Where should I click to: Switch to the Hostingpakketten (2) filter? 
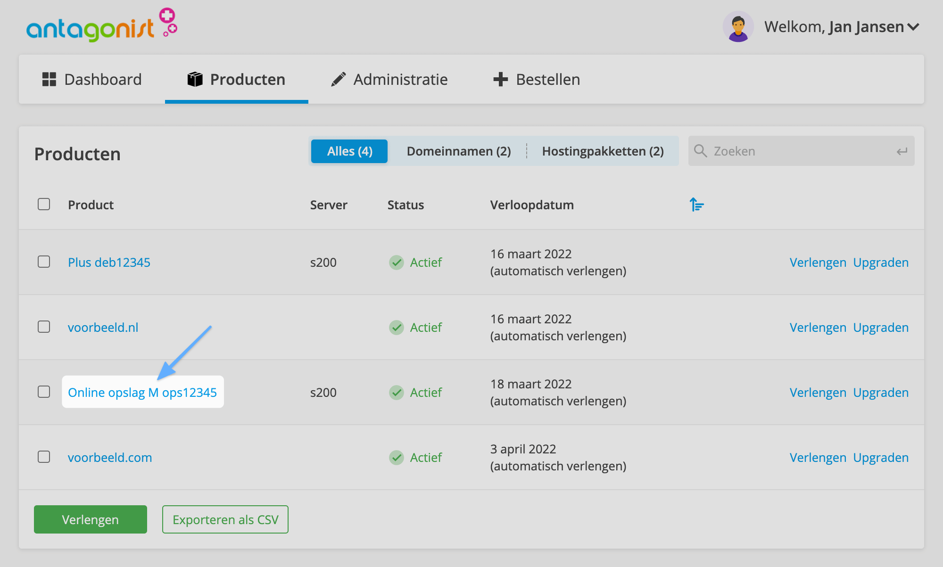(x=602, y=151)
